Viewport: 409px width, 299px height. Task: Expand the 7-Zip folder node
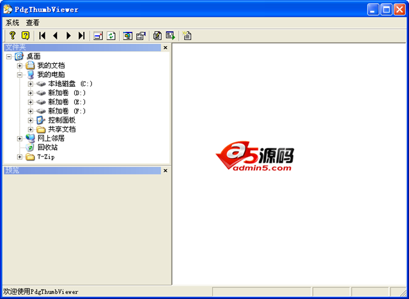[20, 157]
